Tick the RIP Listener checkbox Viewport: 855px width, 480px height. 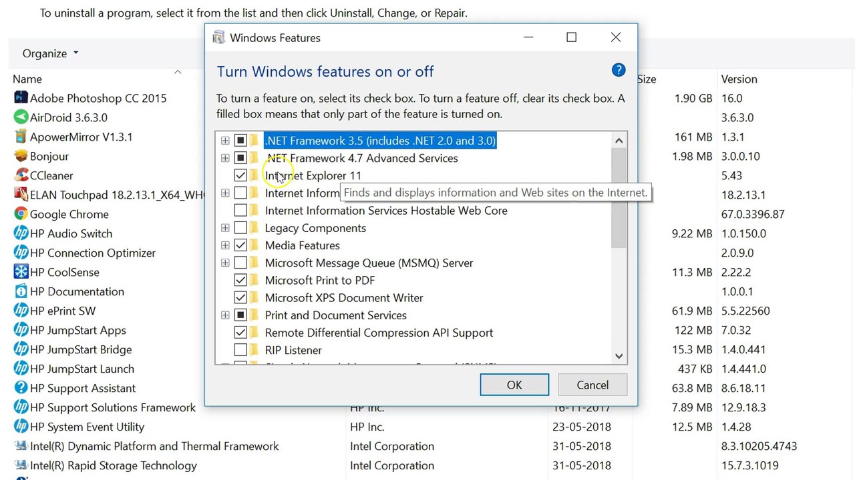(240, 350)
